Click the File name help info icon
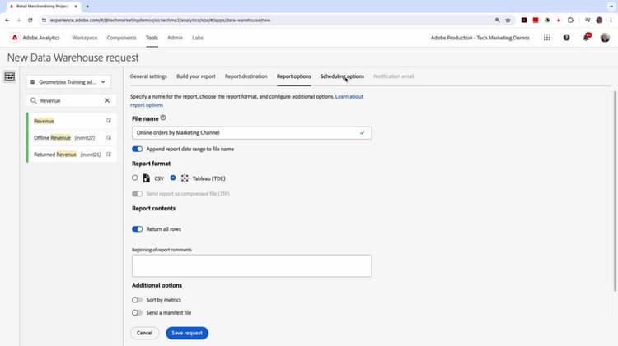Viewport: 618px width, 346px height. tap(163, 118)
